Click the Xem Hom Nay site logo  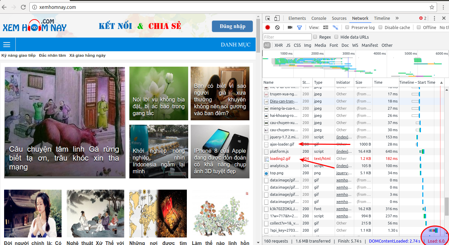pos(35,26)
